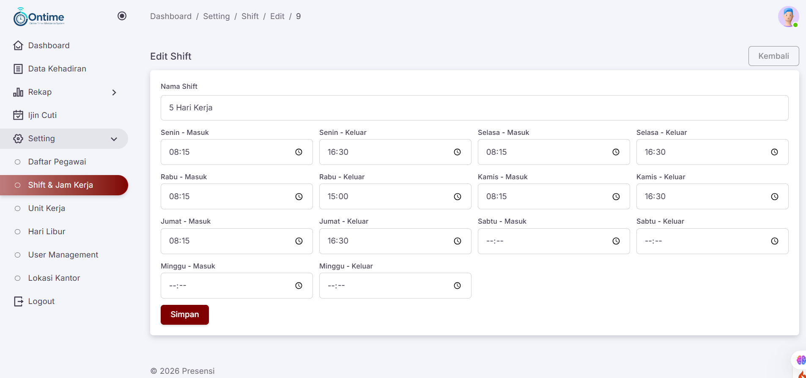Collapse the Setting menu chevron
This screenshot has height=378, width=806.
pyautogui.click(x=114, y=139)
